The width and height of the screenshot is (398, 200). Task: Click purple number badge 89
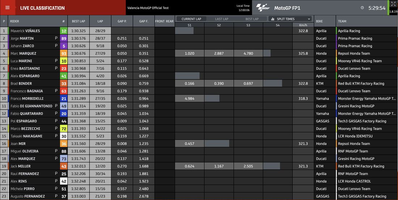[x=64, y=39]
